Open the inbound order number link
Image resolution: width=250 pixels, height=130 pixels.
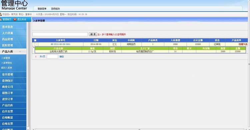(61, 44)
